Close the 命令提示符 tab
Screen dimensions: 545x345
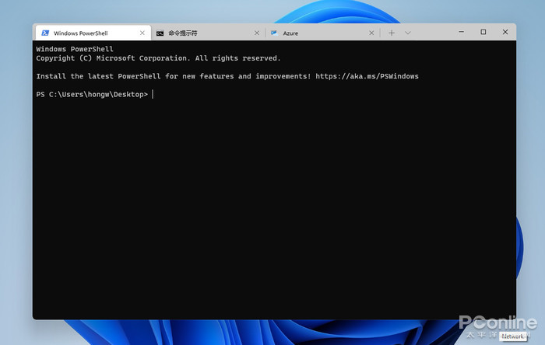257,33
